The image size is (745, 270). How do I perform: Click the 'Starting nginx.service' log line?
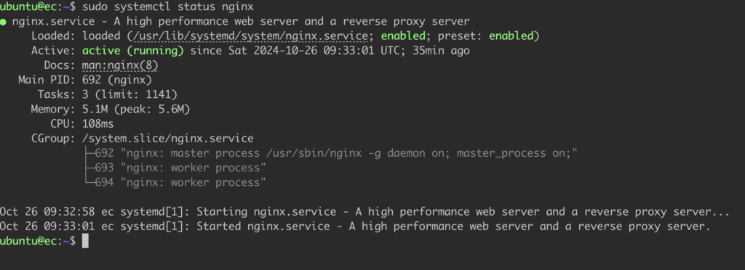point(364,212)
